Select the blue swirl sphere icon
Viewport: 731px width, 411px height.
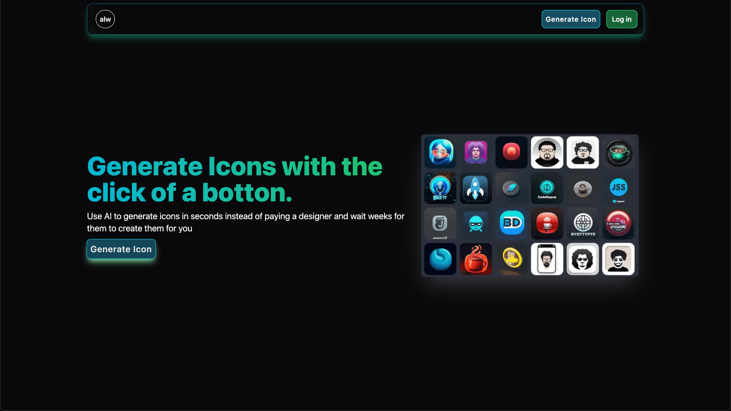(x=440, y=259)
